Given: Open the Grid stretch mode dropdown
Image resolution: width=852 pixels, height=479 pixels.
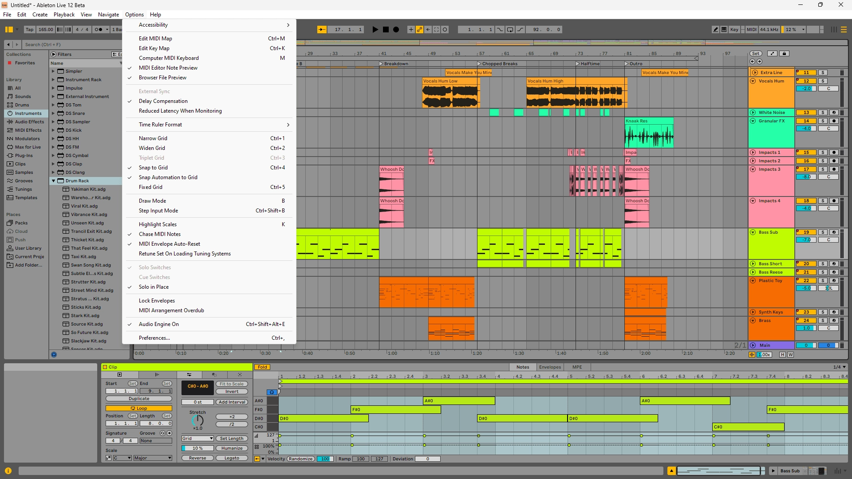Looking at the screenshot, I should pyautogui.click(x=197, y=439).
